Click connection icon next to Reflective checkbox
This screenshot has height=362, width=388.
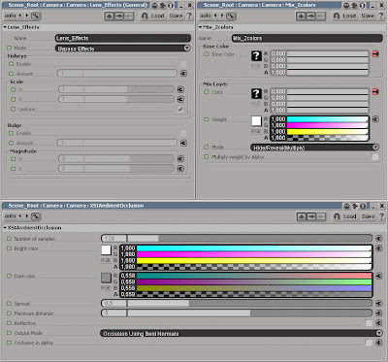[x=378, y=323]
